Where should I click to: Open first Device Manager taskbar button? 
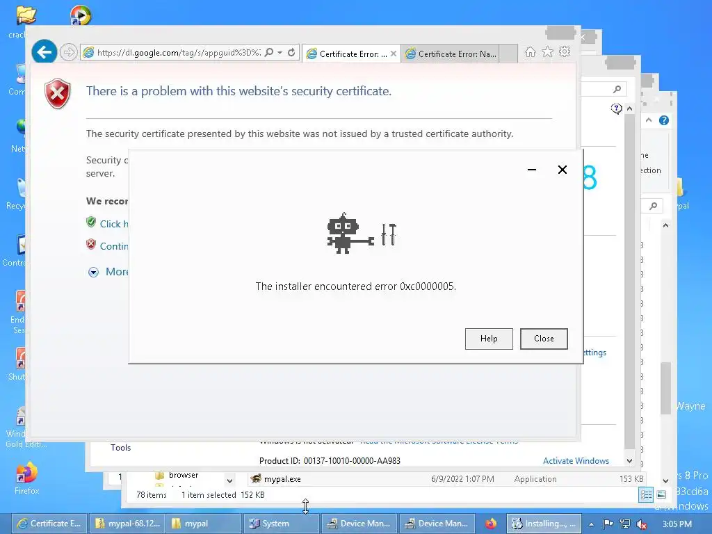tap(359, 524)
